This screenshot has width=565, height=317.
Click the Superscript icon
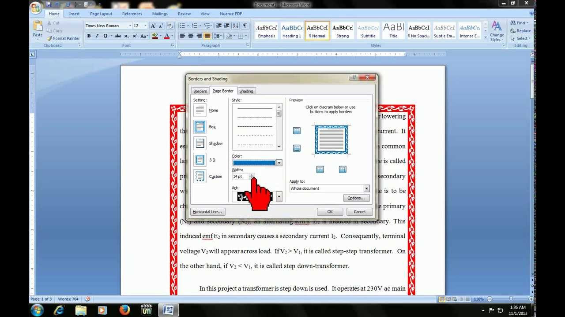135,36
